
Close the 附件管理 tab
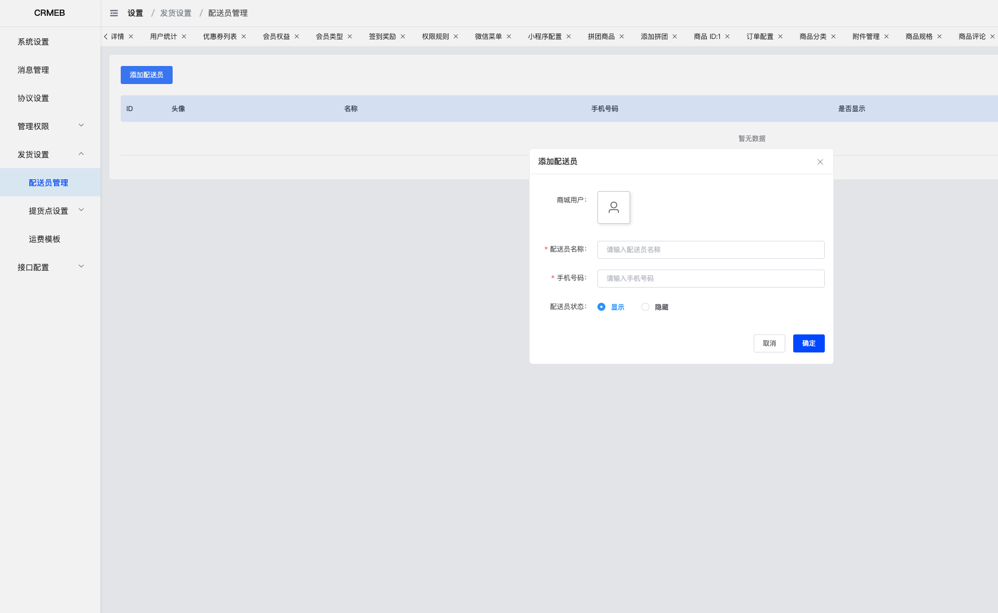coord(886,36)
